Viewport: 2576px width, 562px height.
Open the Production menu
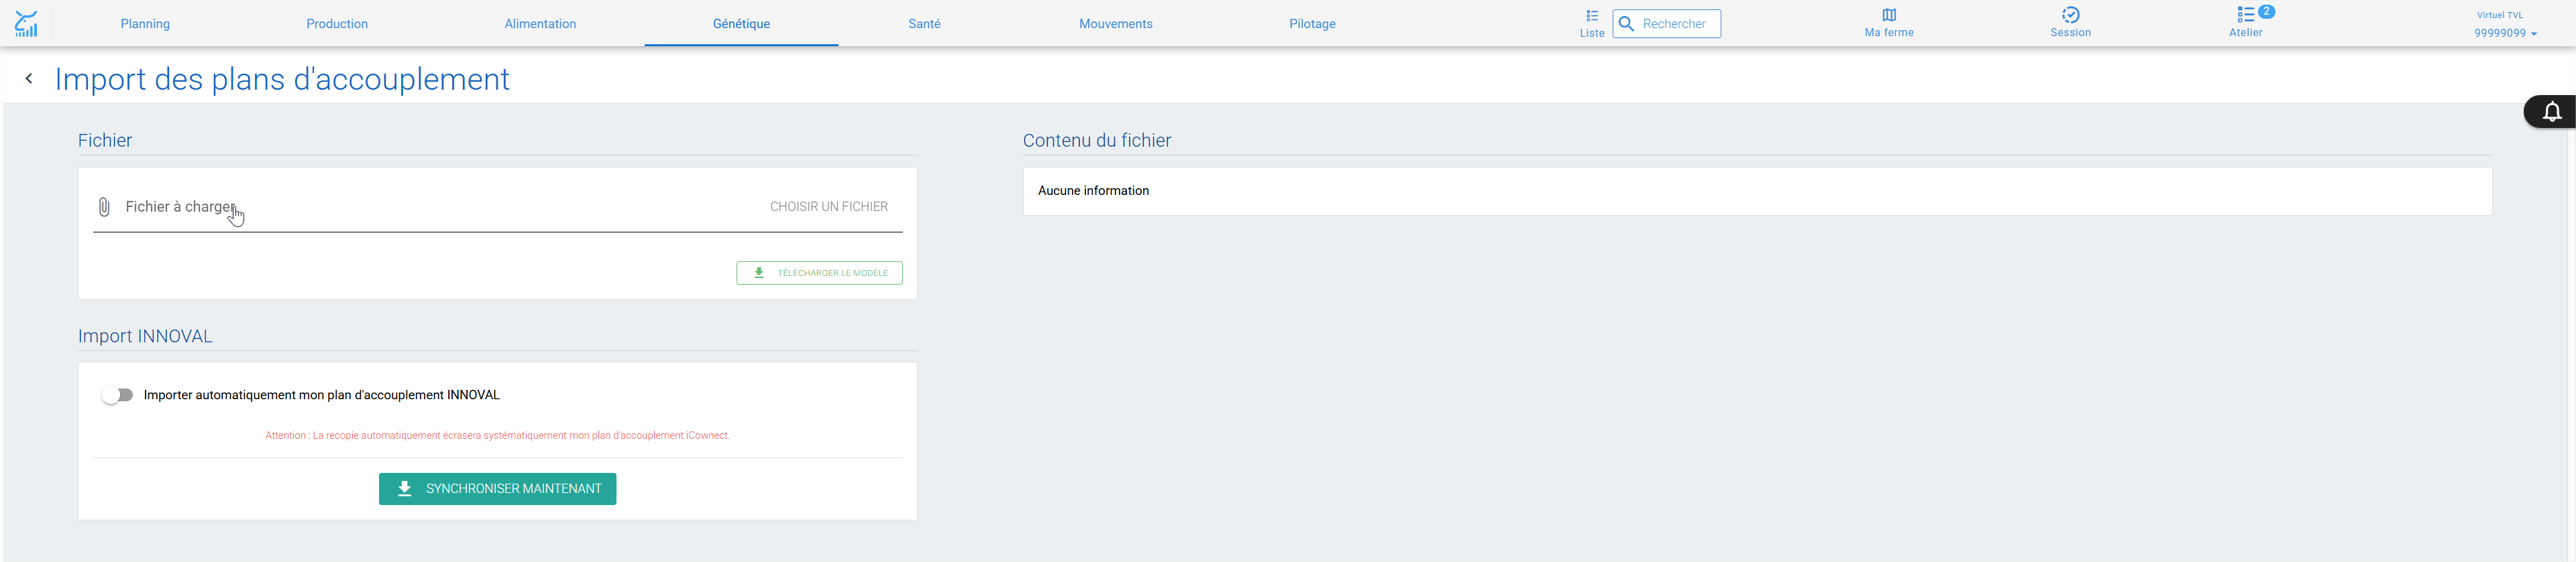pos(337,24)
